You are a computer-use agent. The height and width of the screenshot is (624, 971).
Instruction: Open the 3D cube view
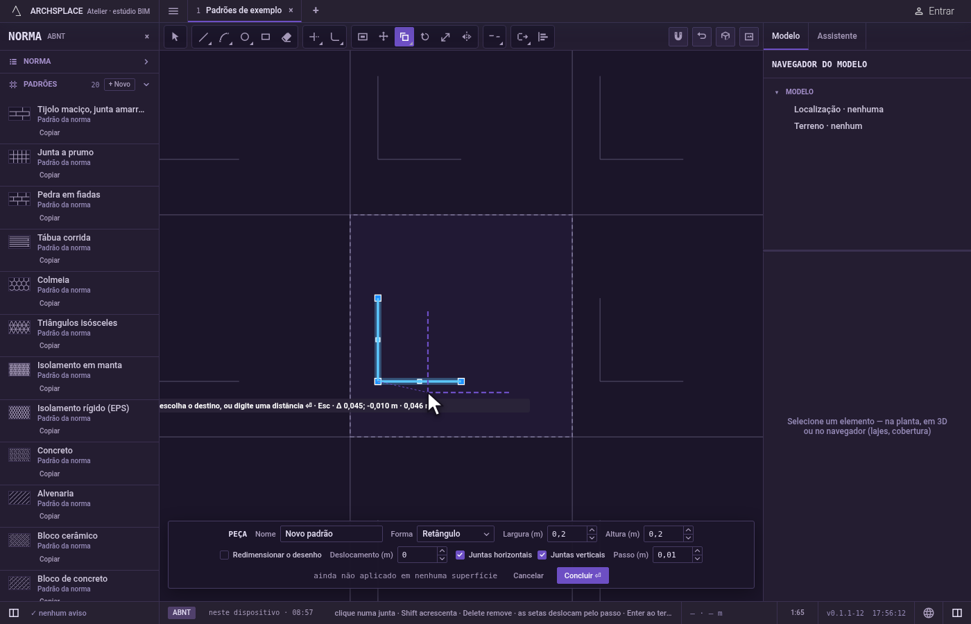click(725, 37)
